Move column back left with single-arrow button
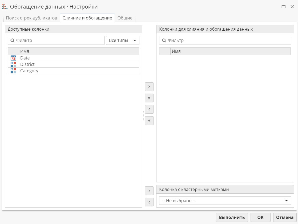The width and height of the screenshot is (298, 224). [x=149, y=109]
